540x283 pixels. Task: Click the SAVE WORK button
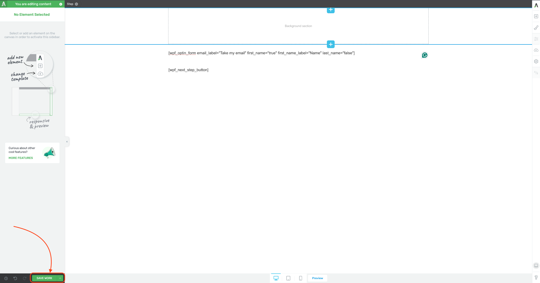point(44,278)
